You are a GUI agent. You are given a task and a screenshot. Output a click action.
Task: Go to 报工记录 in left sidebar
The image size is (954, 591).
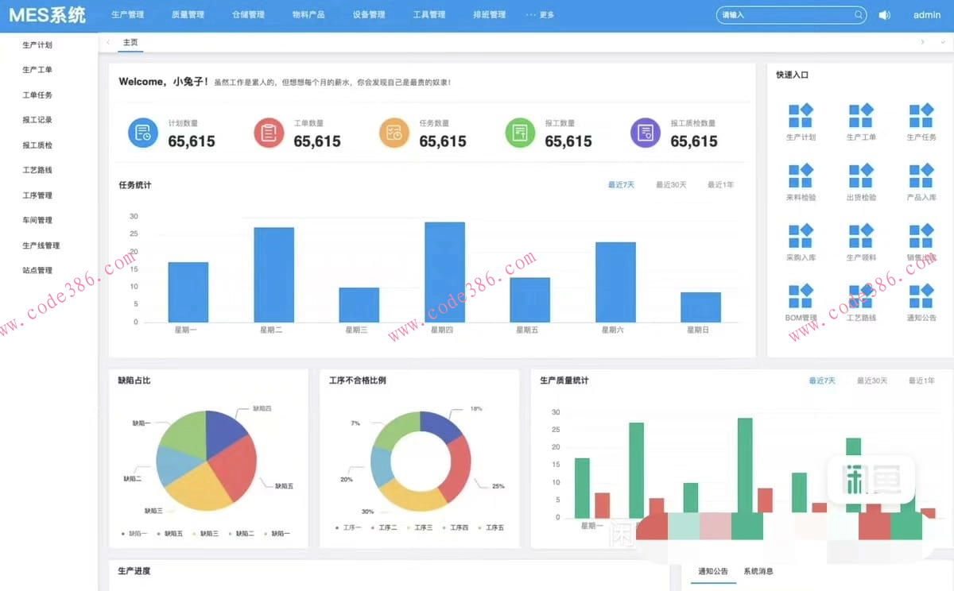click(x=37, y=120)
